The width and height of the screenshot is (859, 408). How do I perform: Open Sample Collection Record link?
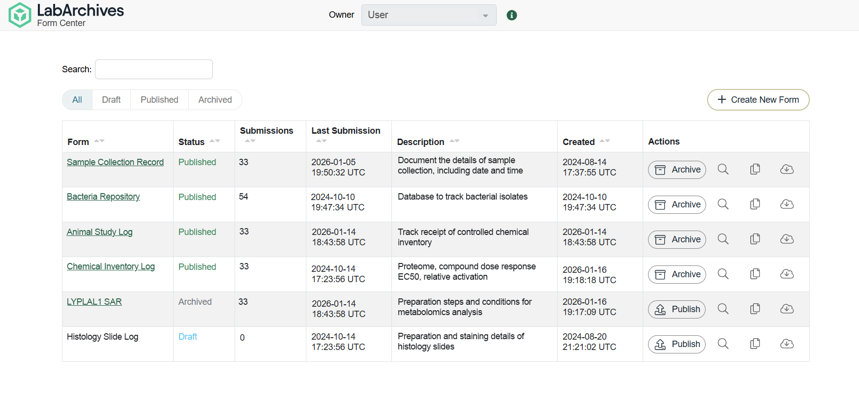(x=115, y=162)
